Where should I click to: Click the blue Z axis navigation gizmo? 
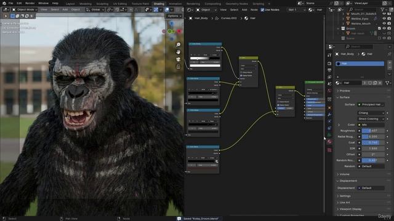172,23
